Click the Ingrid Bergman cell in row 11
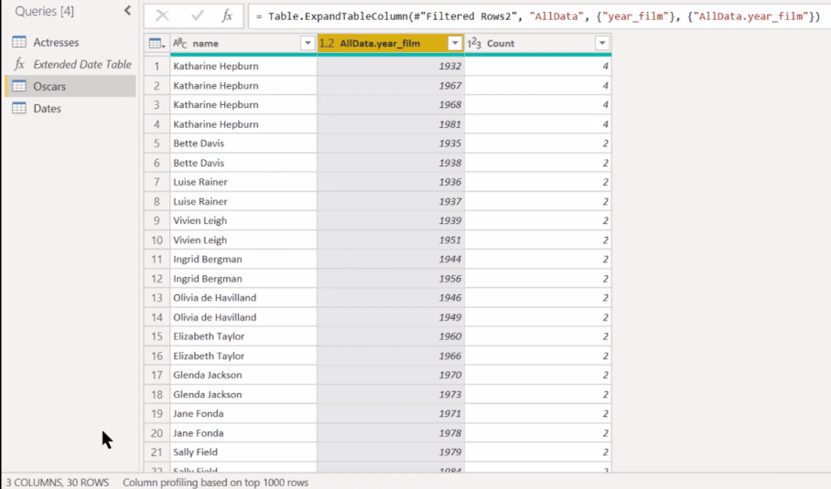Image resolution: width=831 pixels, height=489 pixels. (x=243, y=260)
